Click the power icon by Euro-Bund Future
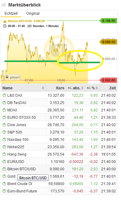The width and height of the screenshot is (121, 201). tap(4, 191)
